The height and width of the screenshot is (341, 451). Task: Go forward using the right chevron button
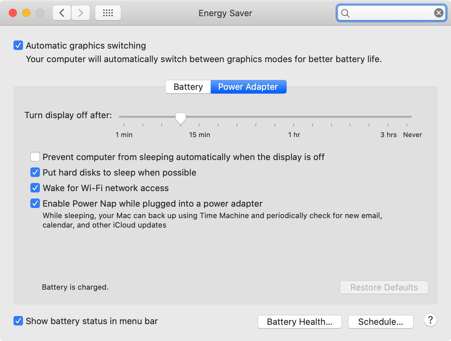point(81,13)
